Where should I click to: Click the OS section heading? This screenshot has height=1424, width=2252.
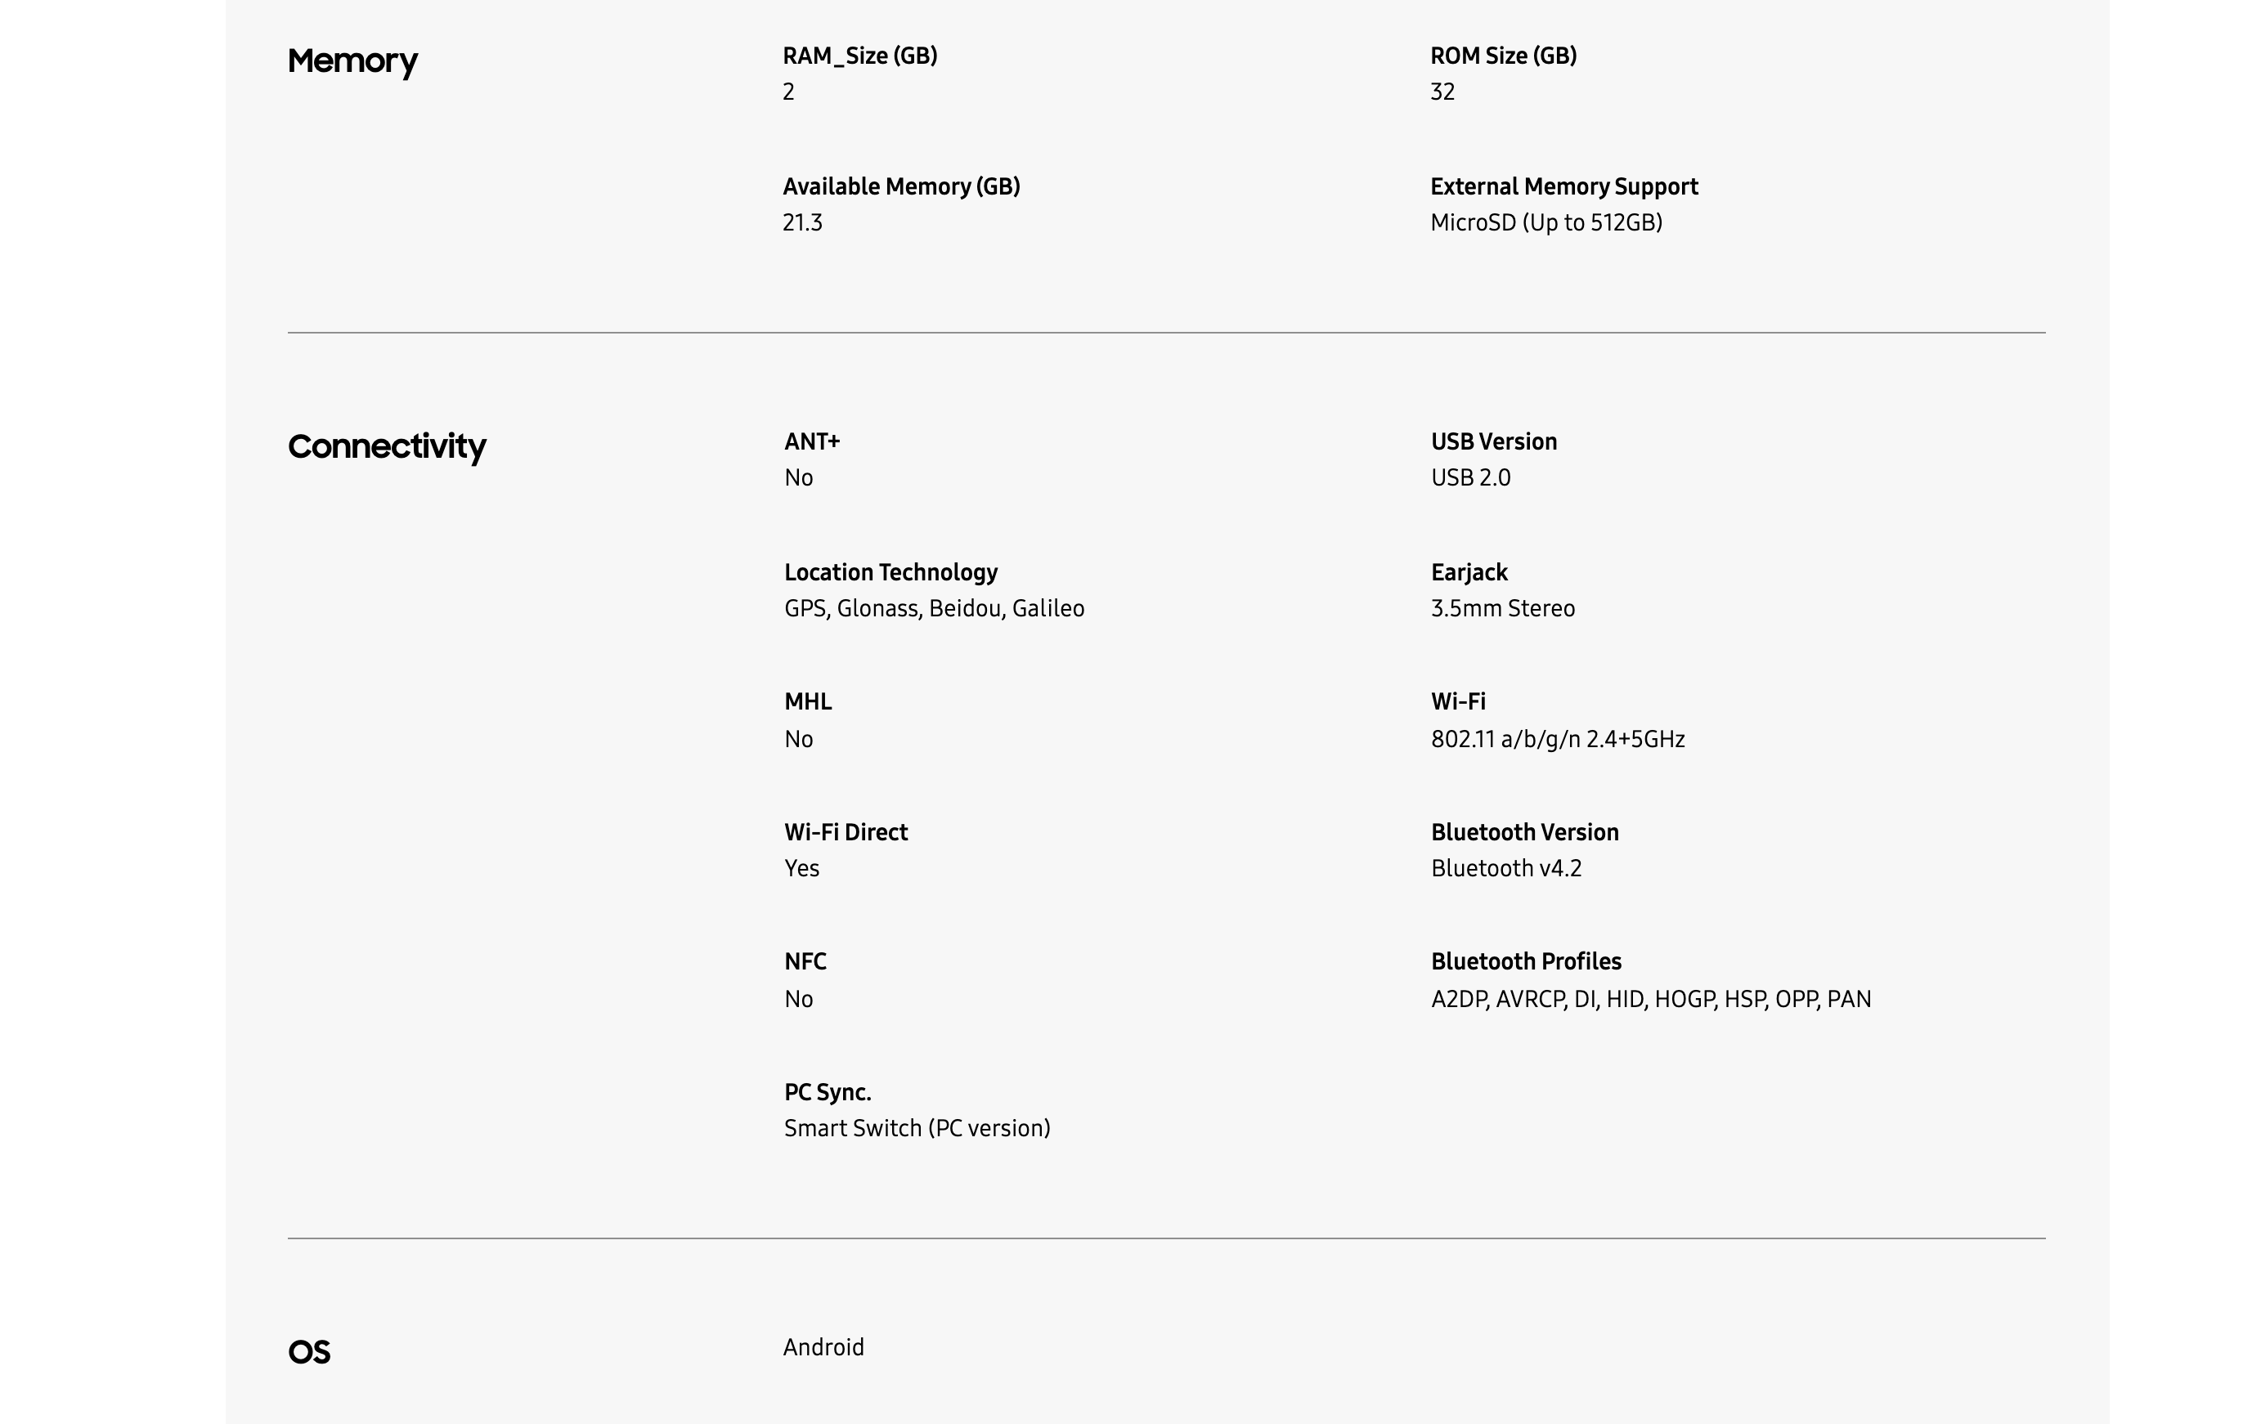[308, 1352]
